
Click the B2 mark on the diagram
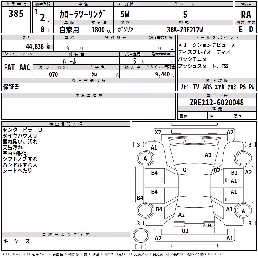[x=217, y=170]
